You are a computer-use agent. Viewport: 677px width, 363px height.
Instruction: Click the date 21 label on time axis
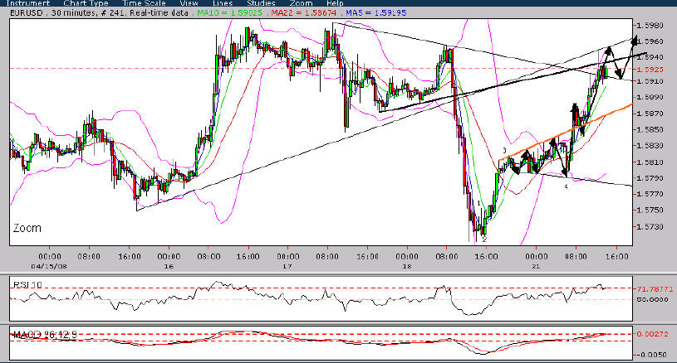(536, 266)
